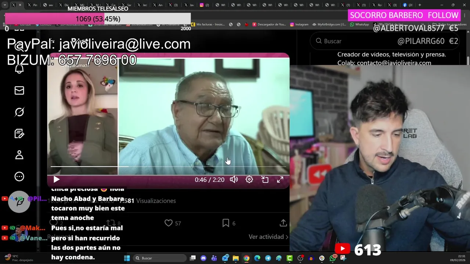Open Telegram from the taskbar
Image resolution: width=470 pixels, height=264 pixels.
268,258
